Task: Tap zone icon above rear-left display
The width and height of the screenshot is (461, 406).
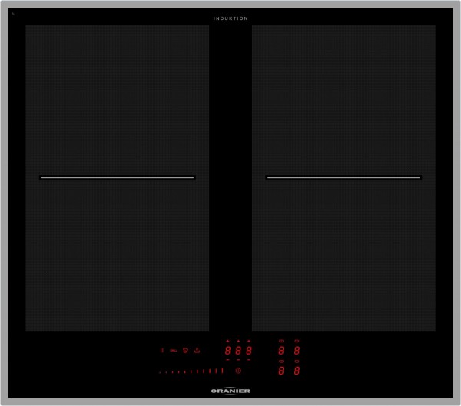Action: [281, 341]
